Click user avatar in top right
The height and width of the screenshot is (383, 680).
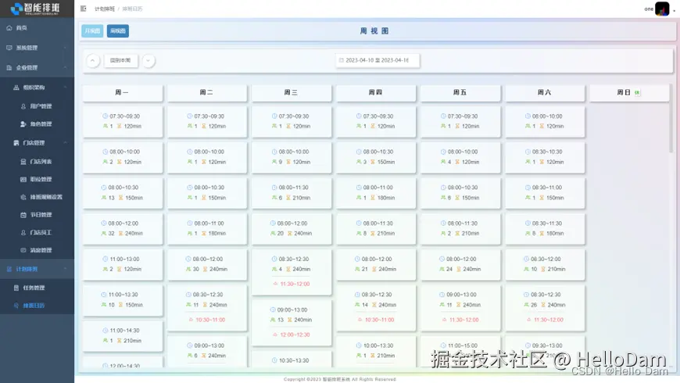[x=662, y=9]
